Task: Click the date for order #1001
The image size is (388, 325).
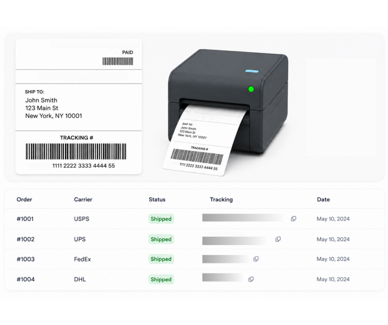Action: 333,219
